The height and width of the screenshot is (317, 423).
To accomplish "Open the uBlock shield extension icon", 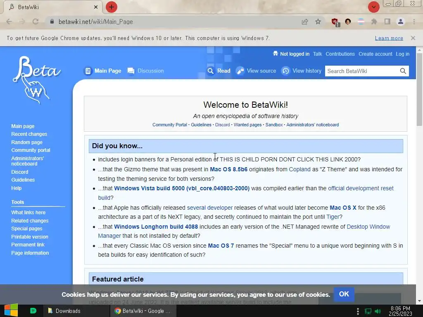I will pos(335,22).
